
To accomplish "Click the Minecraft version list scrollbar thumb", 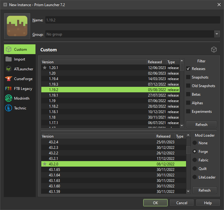I will pos(182,67).
